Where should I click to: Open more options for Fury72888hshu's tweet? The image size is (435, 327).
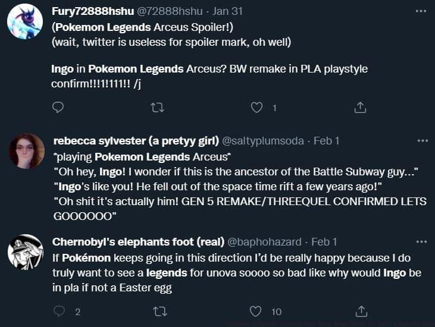coord(422,11)
